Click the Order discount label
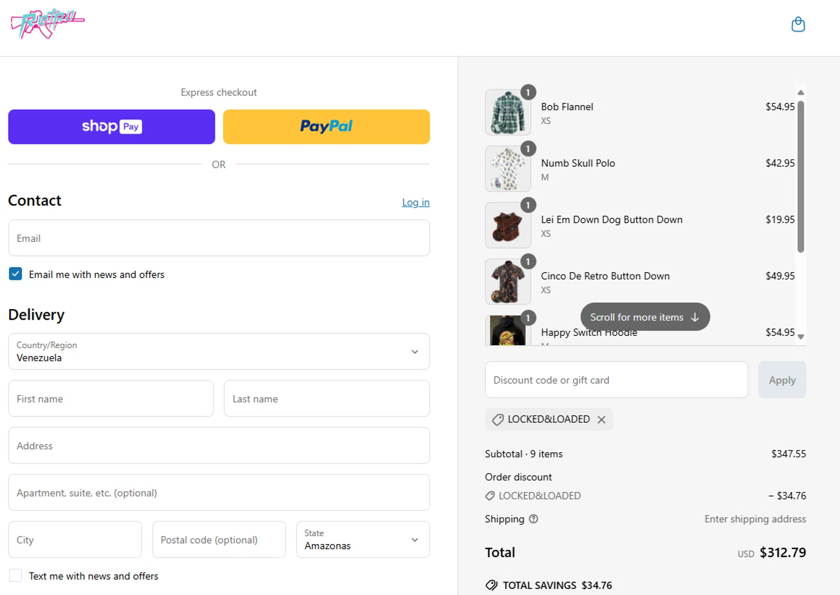This screenshot has height=595, width=840. (x=518, y=477)
